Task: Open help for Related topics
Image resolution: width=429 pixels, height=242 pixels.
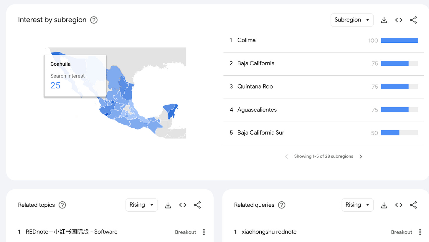Action: (x=62, y=205)
